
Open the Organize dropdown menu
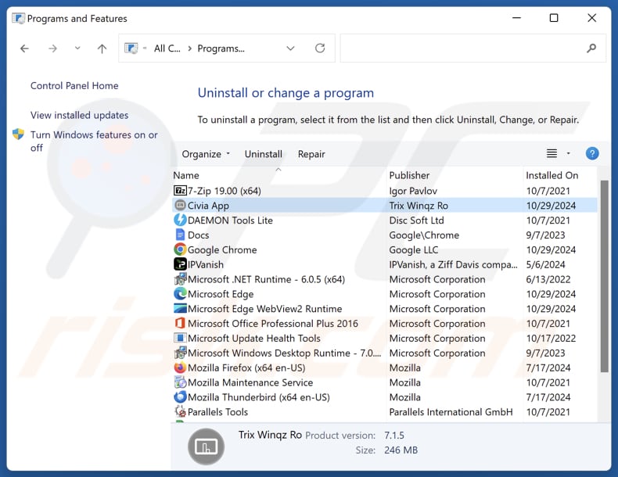[206, 154]
